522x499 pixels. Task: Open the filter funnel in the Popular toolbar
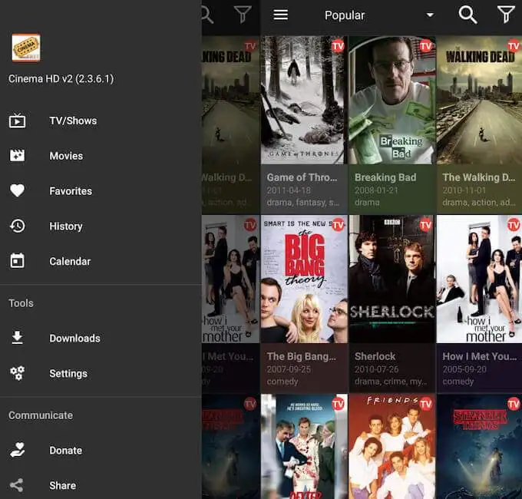506,15
